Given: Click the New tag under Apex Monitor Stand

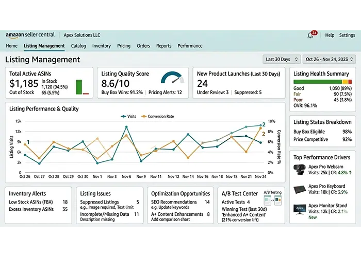Looking at the screenshot, I should click(x=313, y=217).
